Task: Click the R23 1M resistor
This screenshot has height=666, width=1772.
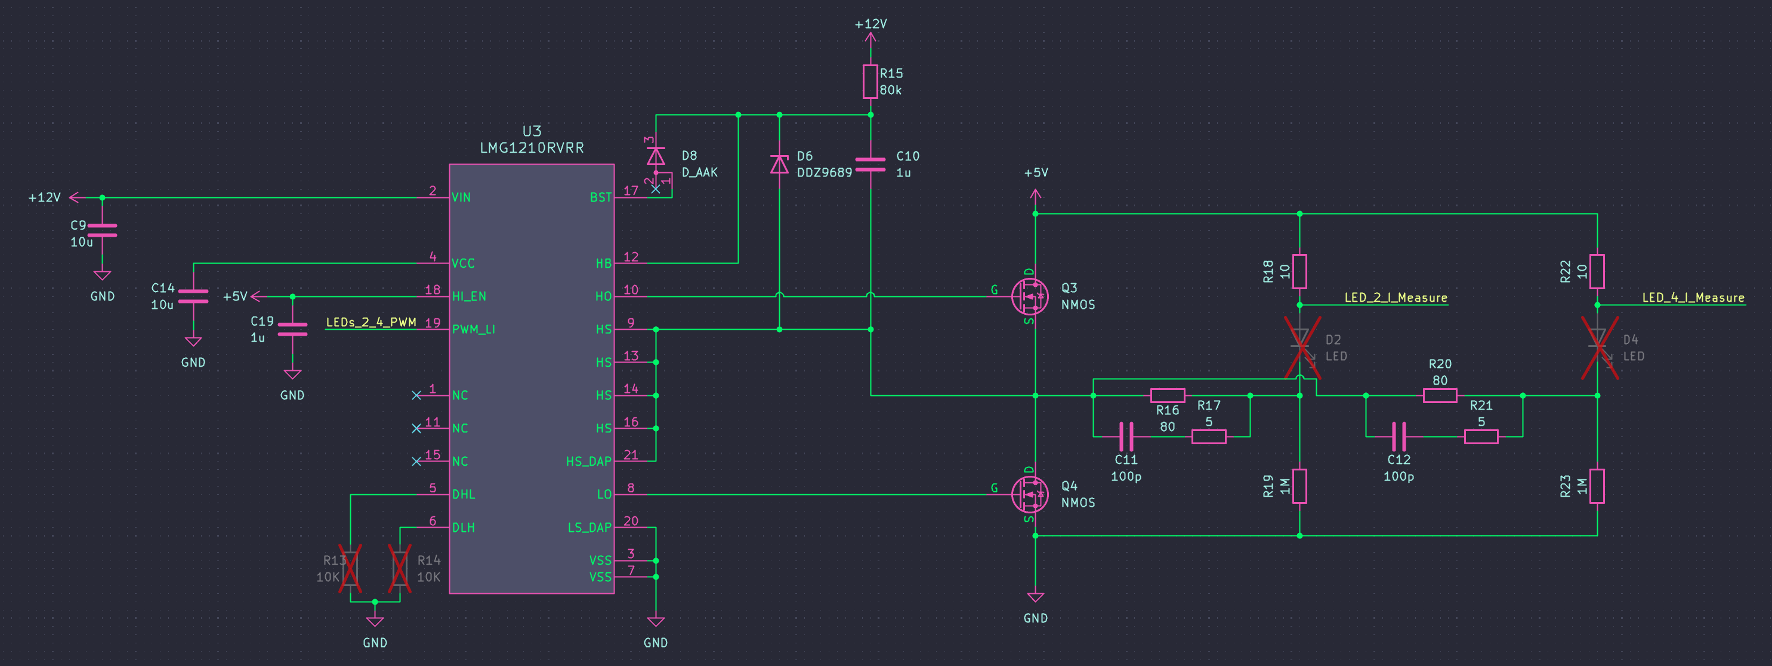Action: [1597, 486]
